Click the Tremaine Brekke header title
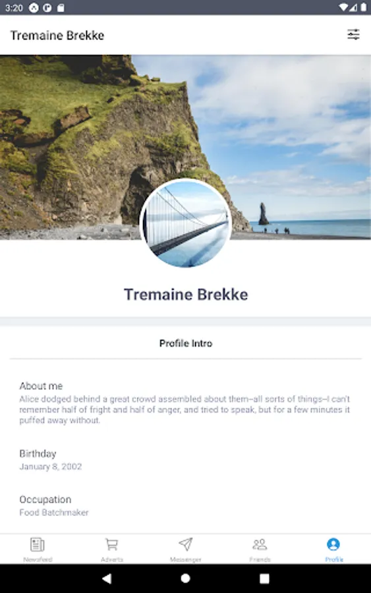Viewport: 371px width, 593px height. pyautogui.click(x=57, y=35)
